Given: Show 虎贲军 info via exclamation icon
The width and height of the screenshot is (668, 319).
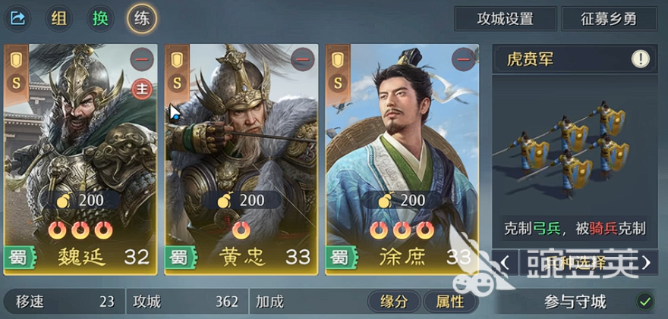Looking at the screenshot, I should 641,59.
